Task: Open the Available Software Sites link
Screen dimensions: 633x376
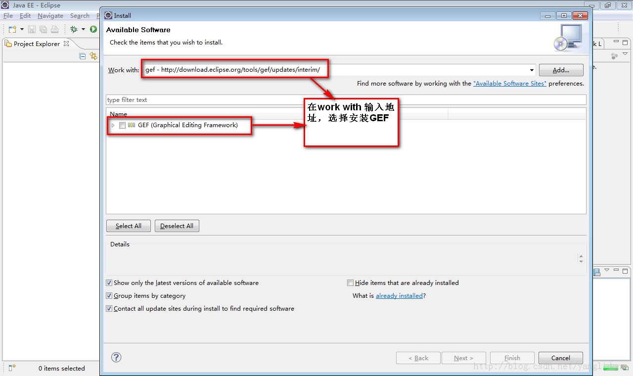Action: point(510,84)
